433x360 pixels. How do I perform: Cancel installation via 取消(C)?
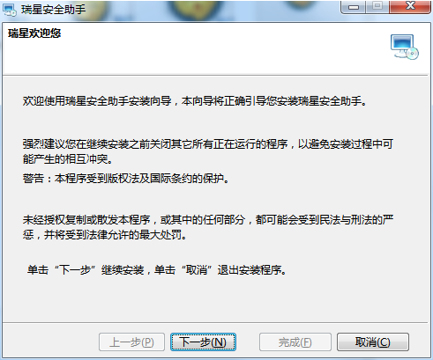[373, 342]
